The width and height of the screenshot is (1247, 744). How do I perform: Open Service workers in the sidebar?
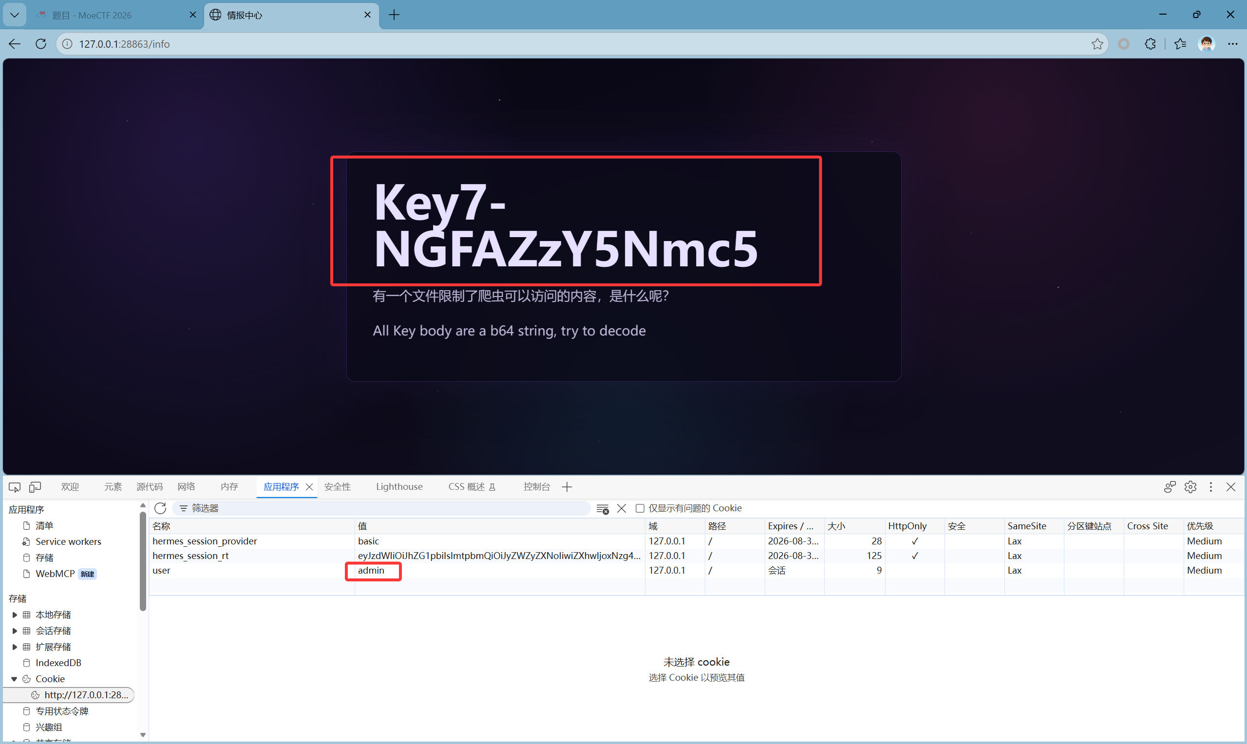coord(68,542)
